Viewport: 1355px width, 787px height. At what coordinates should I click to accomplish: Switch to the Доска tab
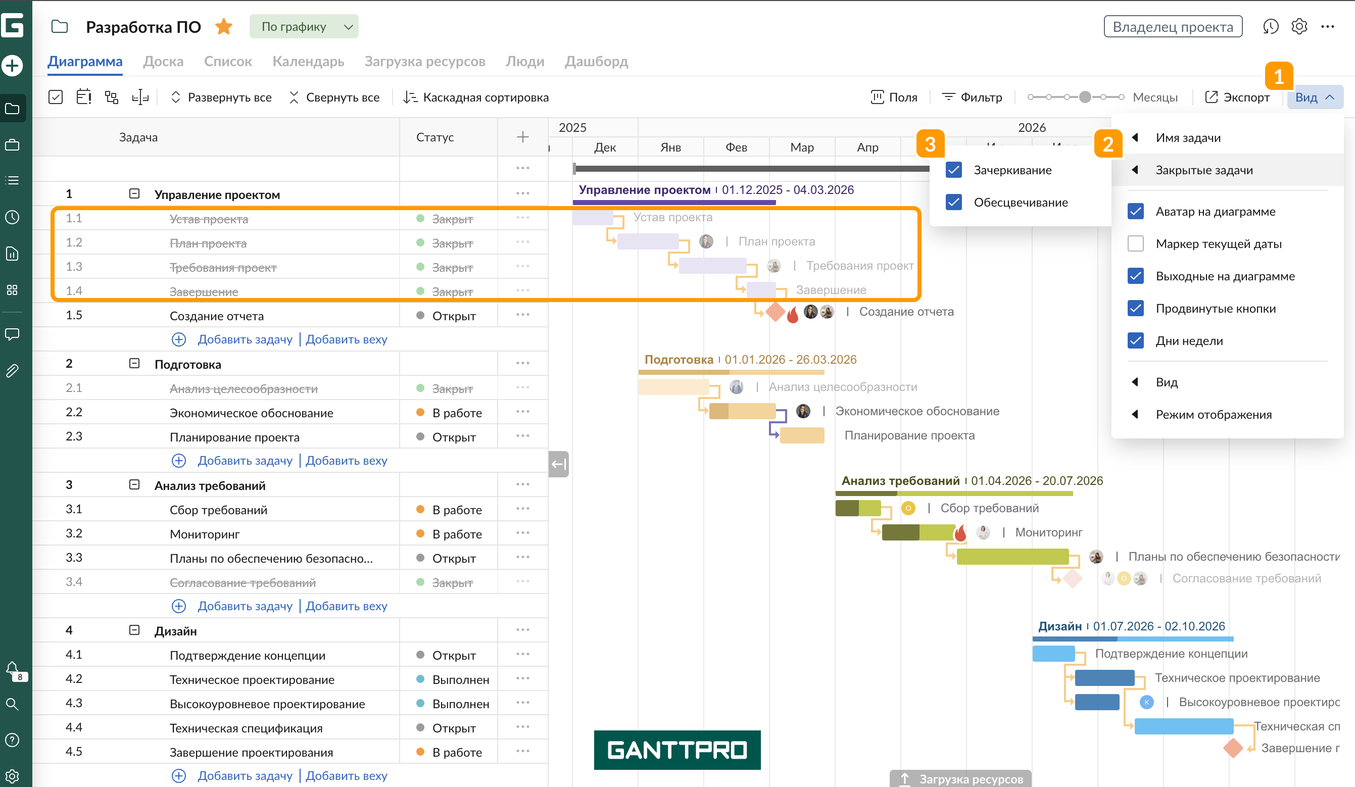click(163, 61)
